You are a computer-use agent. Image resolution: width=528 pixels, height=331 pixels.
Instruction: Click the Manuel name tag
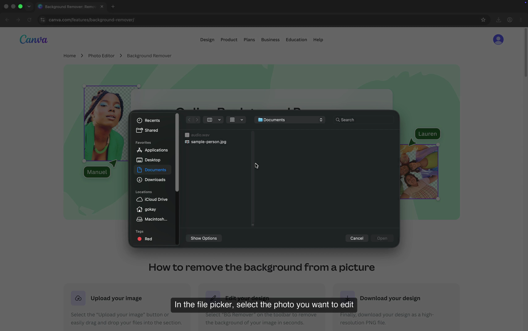coord(97,172)
